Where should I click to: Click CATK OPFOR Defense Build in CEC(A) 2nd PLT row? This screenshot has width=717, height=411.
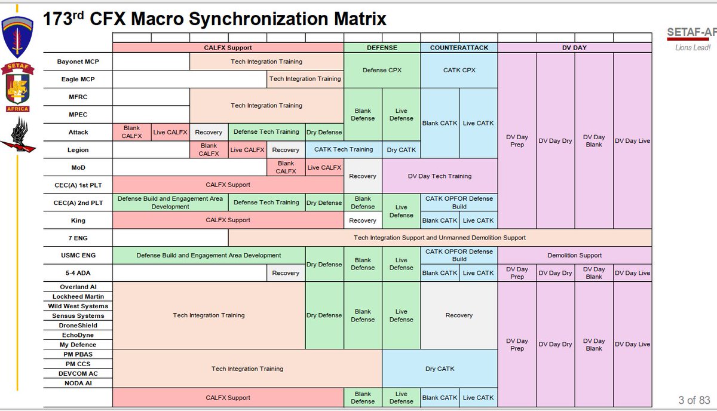click(x=459, y=203)
